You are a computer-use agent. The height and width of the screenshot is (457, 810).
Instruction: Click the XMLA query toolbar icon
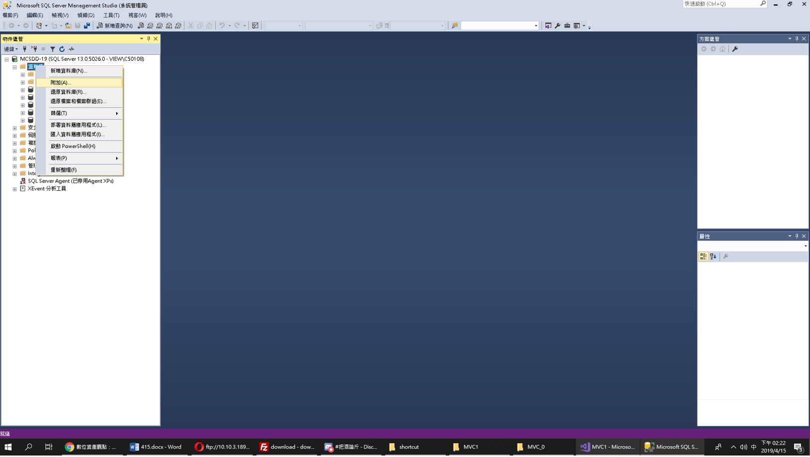(169, 25)
